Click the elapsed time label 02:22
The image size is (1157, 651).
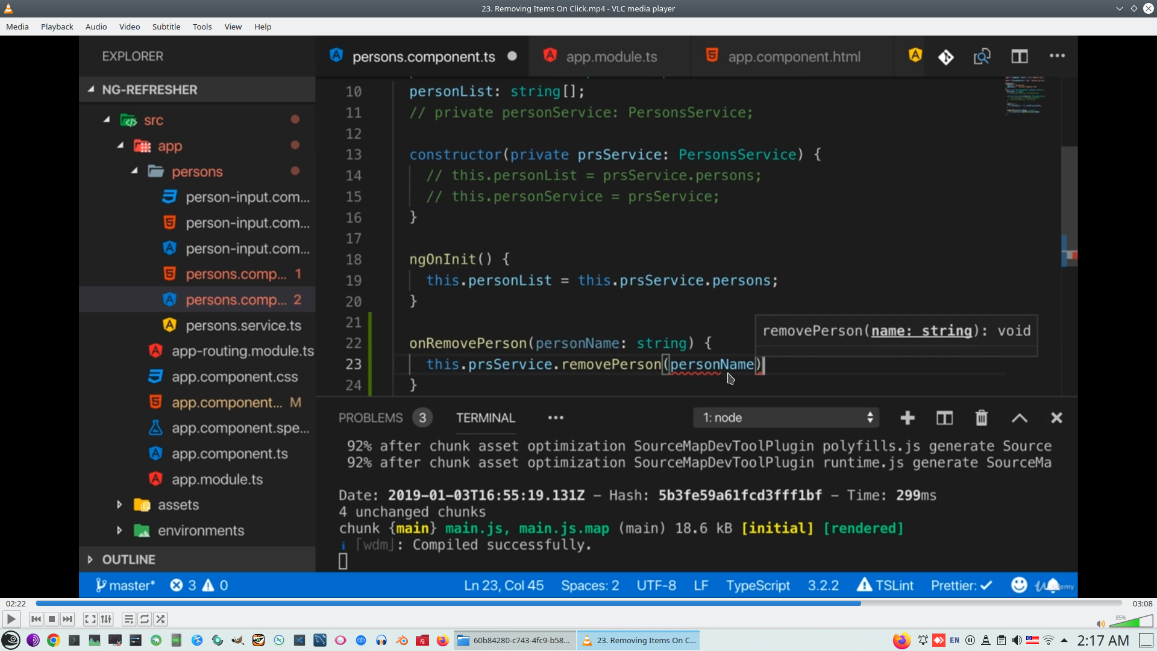pos(16,603)
